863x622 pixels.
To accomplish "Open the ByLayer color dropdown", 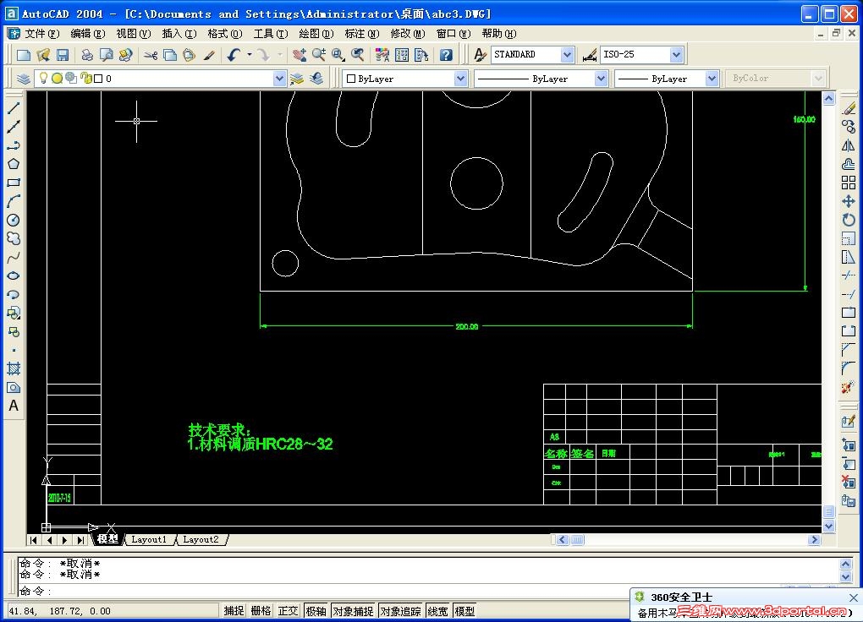I will 460,79.
